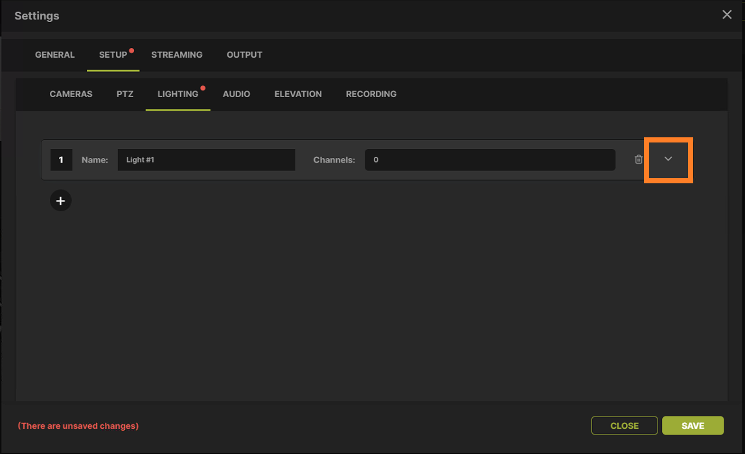Open the STREAMING tab
The width and height of the screenshot is (745, 454).
pos(177,54)
